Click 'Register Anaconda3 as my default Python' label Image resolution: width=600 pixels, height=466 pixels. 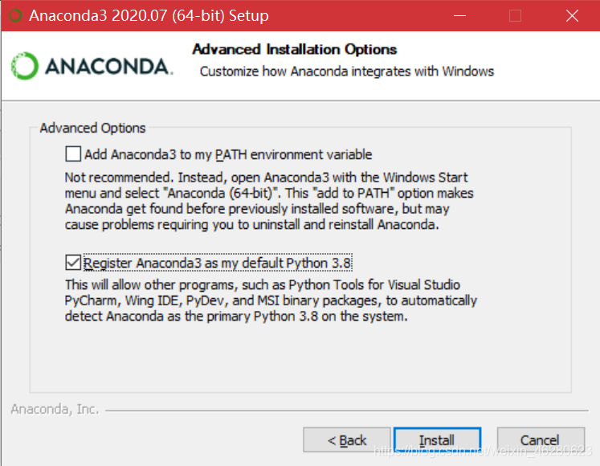(218, 263)
